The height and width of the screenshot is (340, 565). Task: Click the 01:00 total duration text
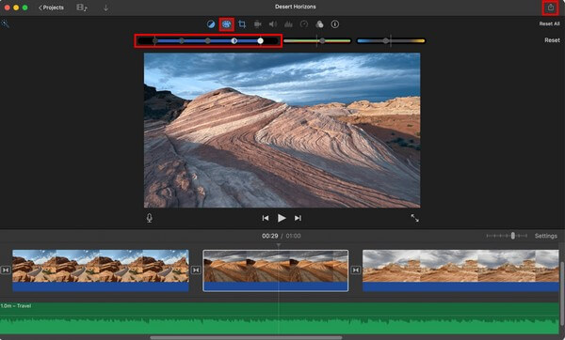coord(293,236)
